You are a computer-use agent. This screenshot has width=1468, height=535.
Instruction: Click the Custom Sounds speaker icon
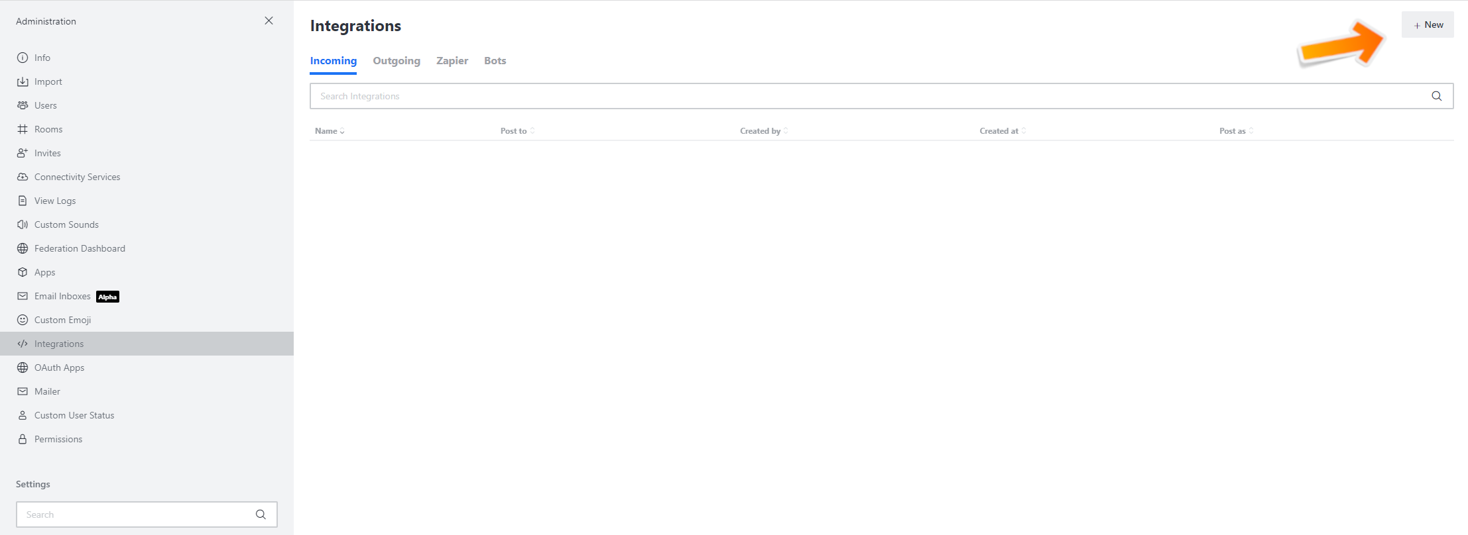[23, 224]
